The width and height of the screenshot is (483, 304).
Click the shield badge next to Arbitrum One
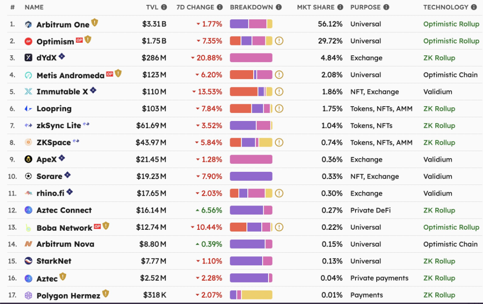(95, 22)
